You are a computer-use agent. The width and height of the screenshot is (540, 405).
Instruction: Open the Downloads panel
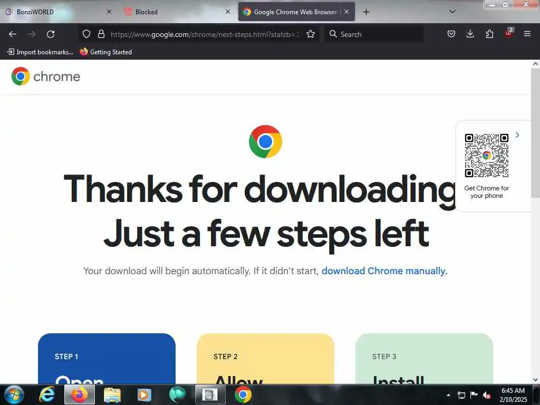click(470, 34)
